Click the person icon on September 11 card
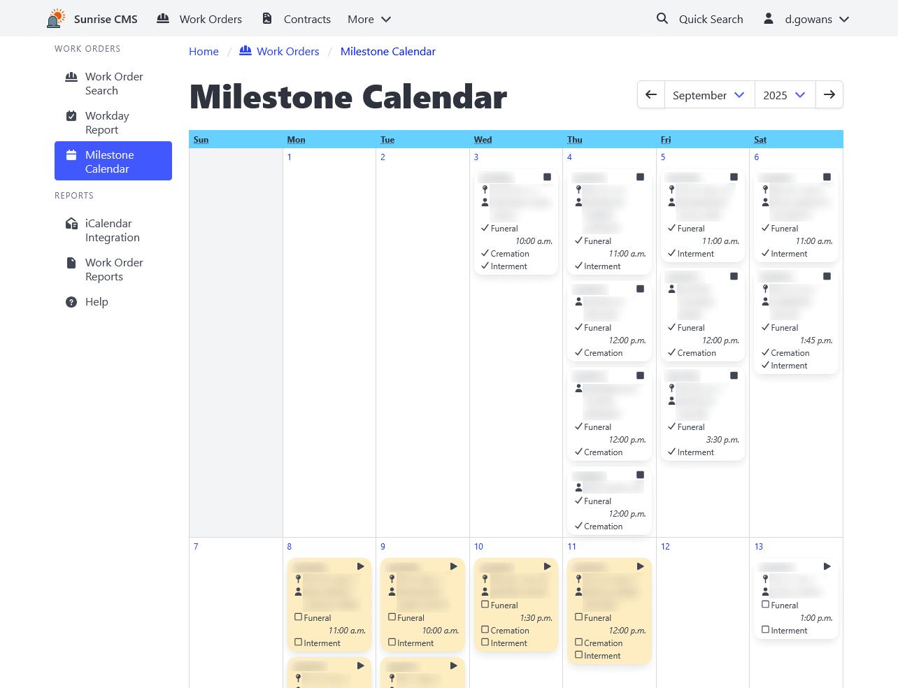The height and width of the screenshot is (688, 898). (x=578, y=592)
